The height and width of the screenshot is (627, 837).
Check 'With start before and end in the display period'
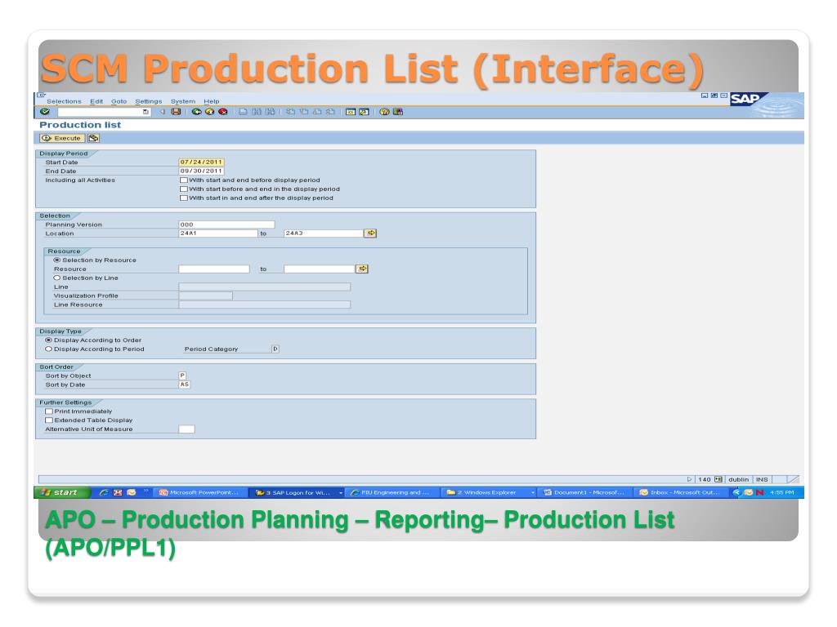point(184,189)
